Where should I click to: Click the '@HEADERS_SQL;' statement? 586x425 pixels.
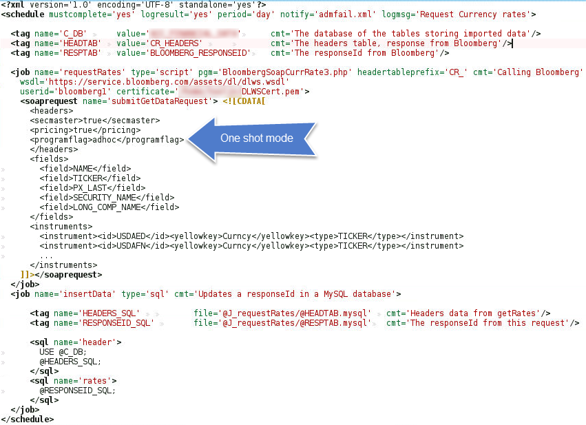[x=70, y=362]
